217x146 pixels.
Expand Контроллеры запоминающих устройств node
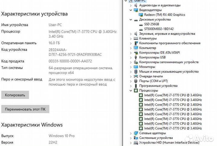[131, 62]
